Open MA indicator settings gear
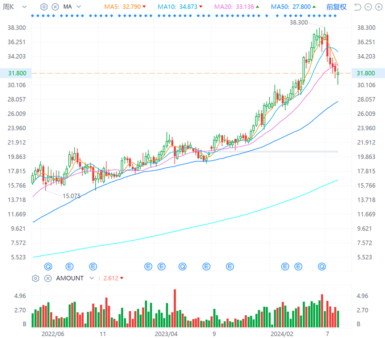The image size is (385, 338). click(44, 7)
